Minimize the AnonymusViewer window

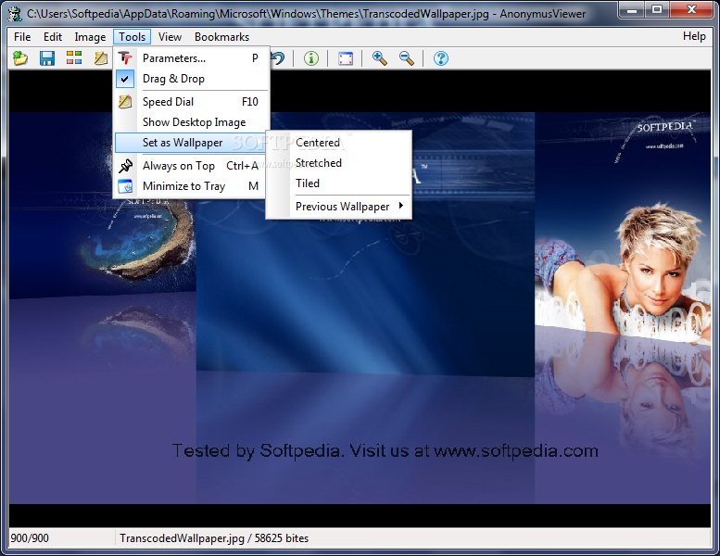(x=632, y=9)
